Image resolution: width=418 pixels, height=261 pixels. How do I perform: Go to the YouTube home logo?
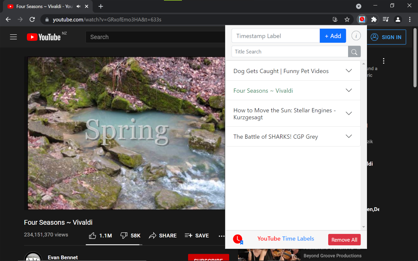pyautogui.click(x=44, y=37)
